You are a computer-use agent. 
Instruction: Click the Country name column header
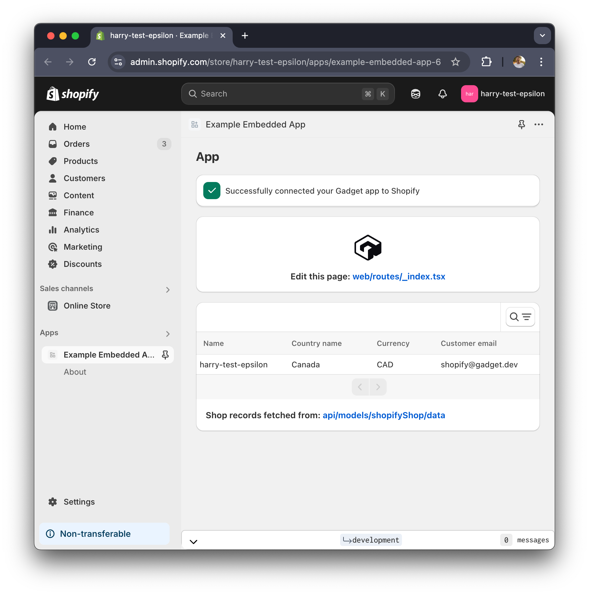(x=316, y=344)
